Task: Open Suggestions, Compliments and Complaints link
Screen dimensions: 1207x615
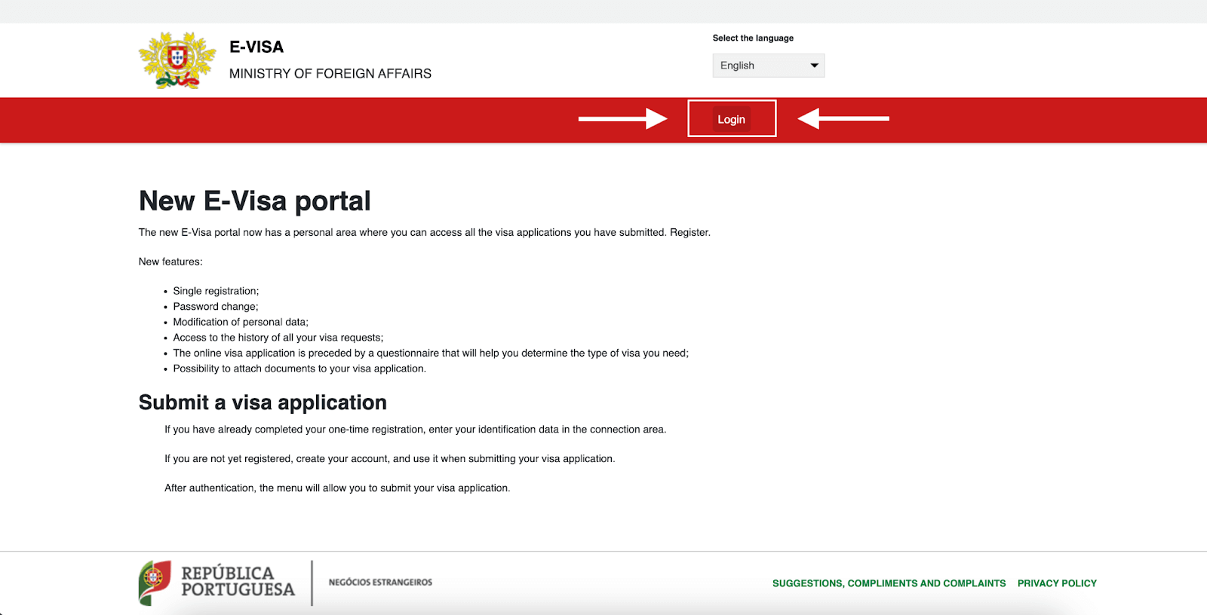Action: (x=889, y=583)
